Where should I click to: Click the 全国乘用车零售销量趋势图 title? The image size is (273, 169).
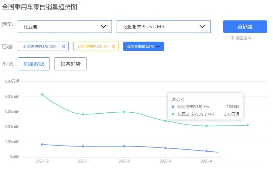pyautogui.click(x=39, y=7)
